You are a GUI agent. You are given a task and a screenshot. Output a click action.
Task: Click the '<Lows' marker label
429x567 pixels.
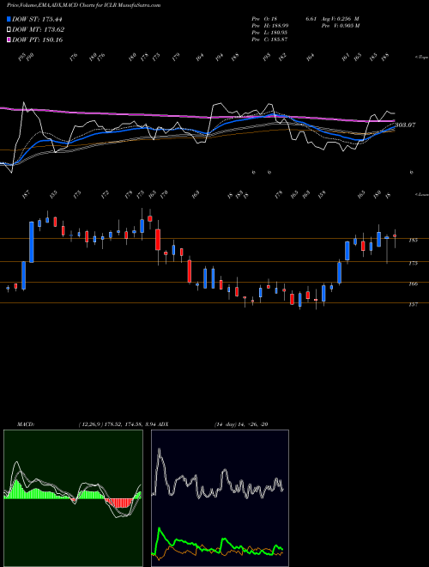pos(421,194)
